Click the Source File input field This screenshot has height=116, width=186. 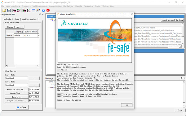click(16, 78)
